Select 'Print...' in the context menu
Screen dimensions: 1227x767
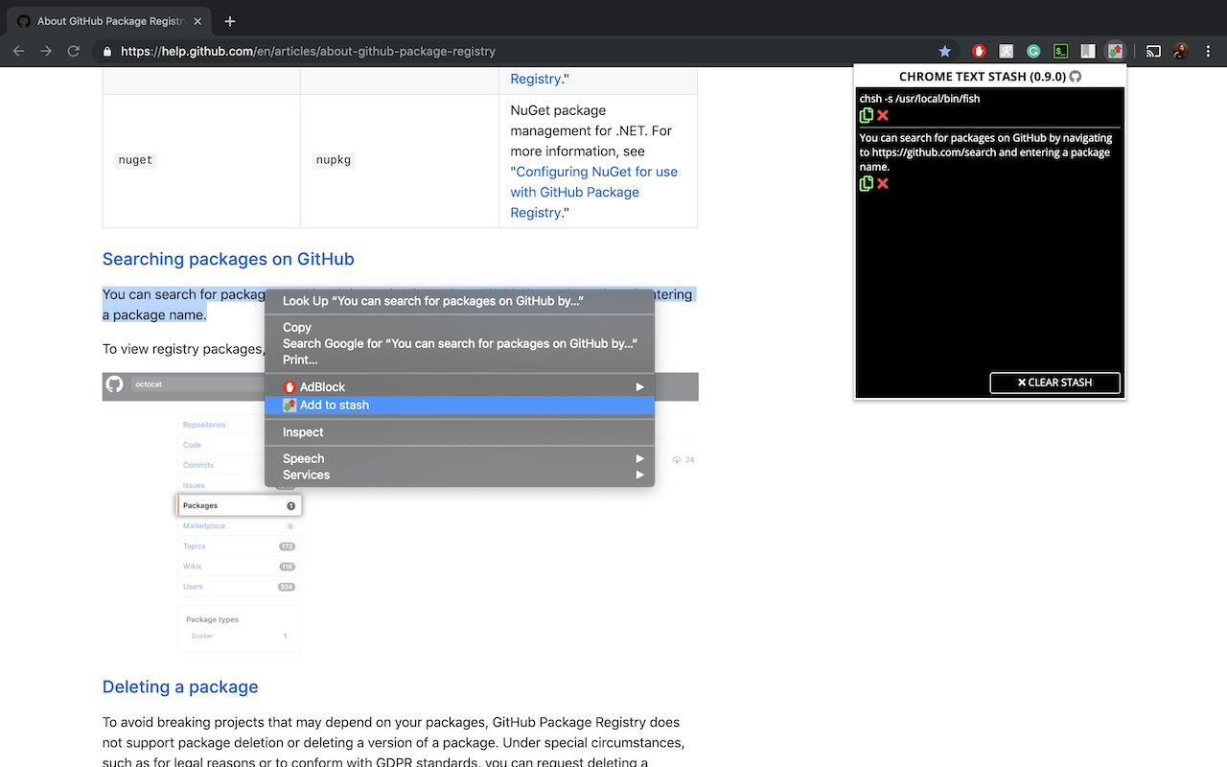coord(459,360)
